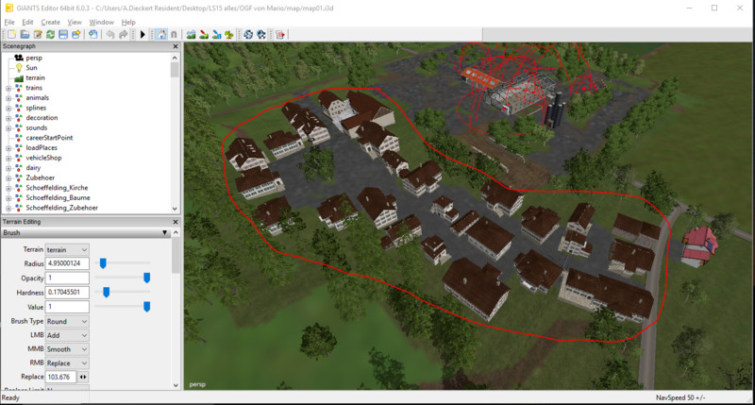Click the red exit icon in toolbar
The height and width of the screenshot is (405, 755).
pos(280,34)
